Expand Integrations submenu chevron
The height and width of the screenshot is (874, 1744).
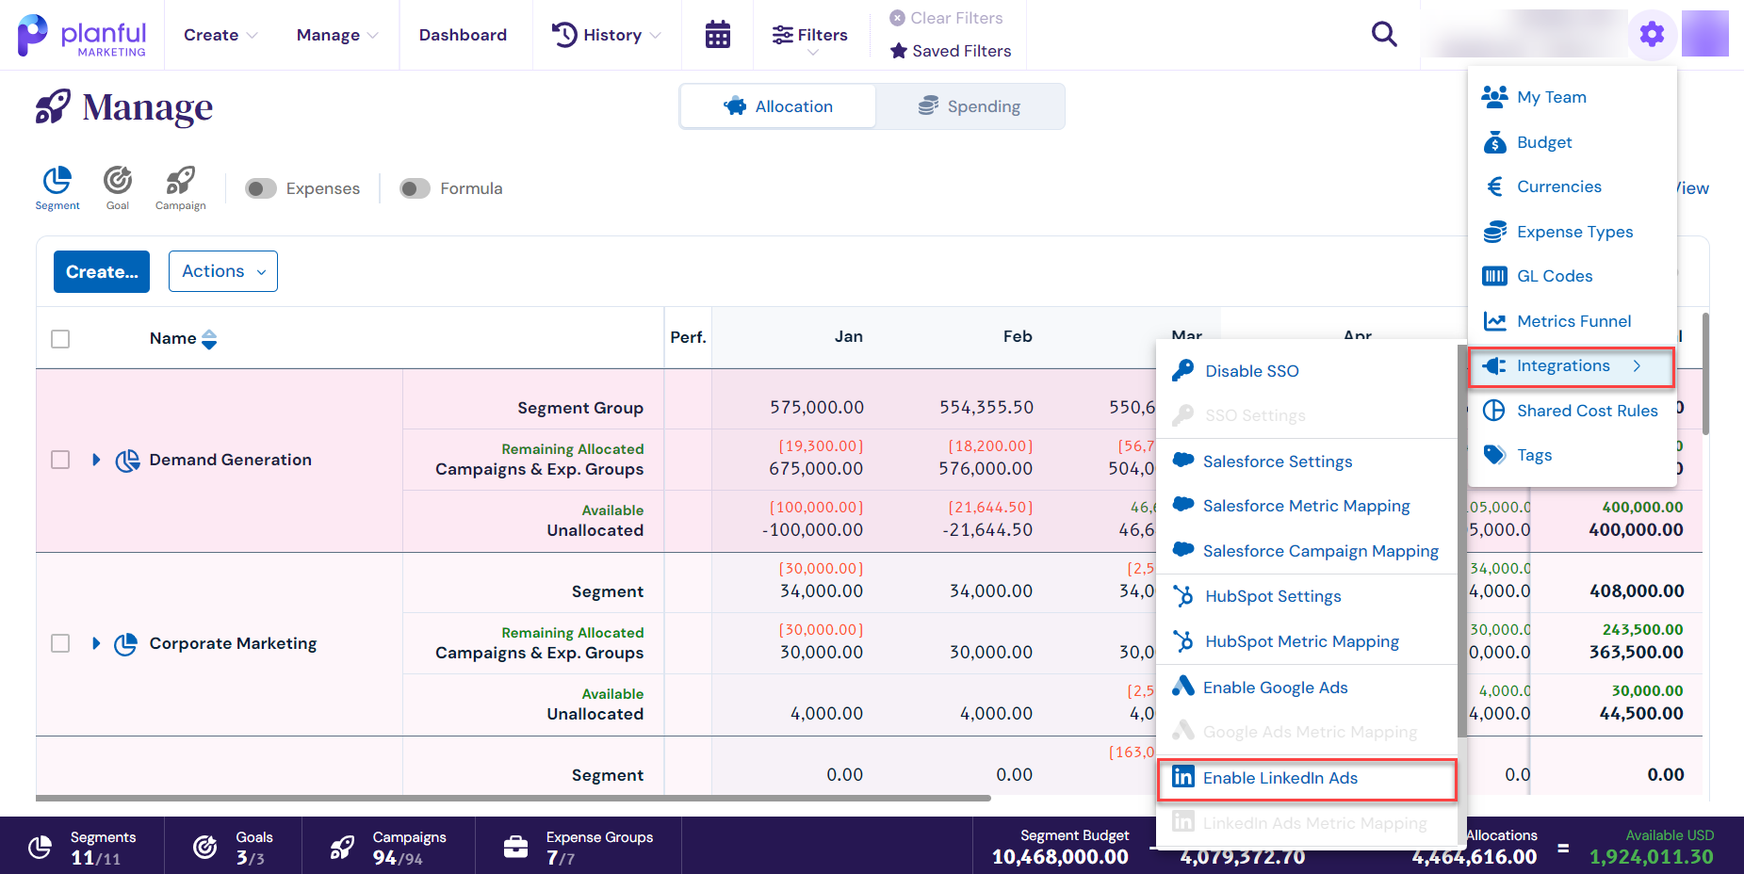point(1638,366)
